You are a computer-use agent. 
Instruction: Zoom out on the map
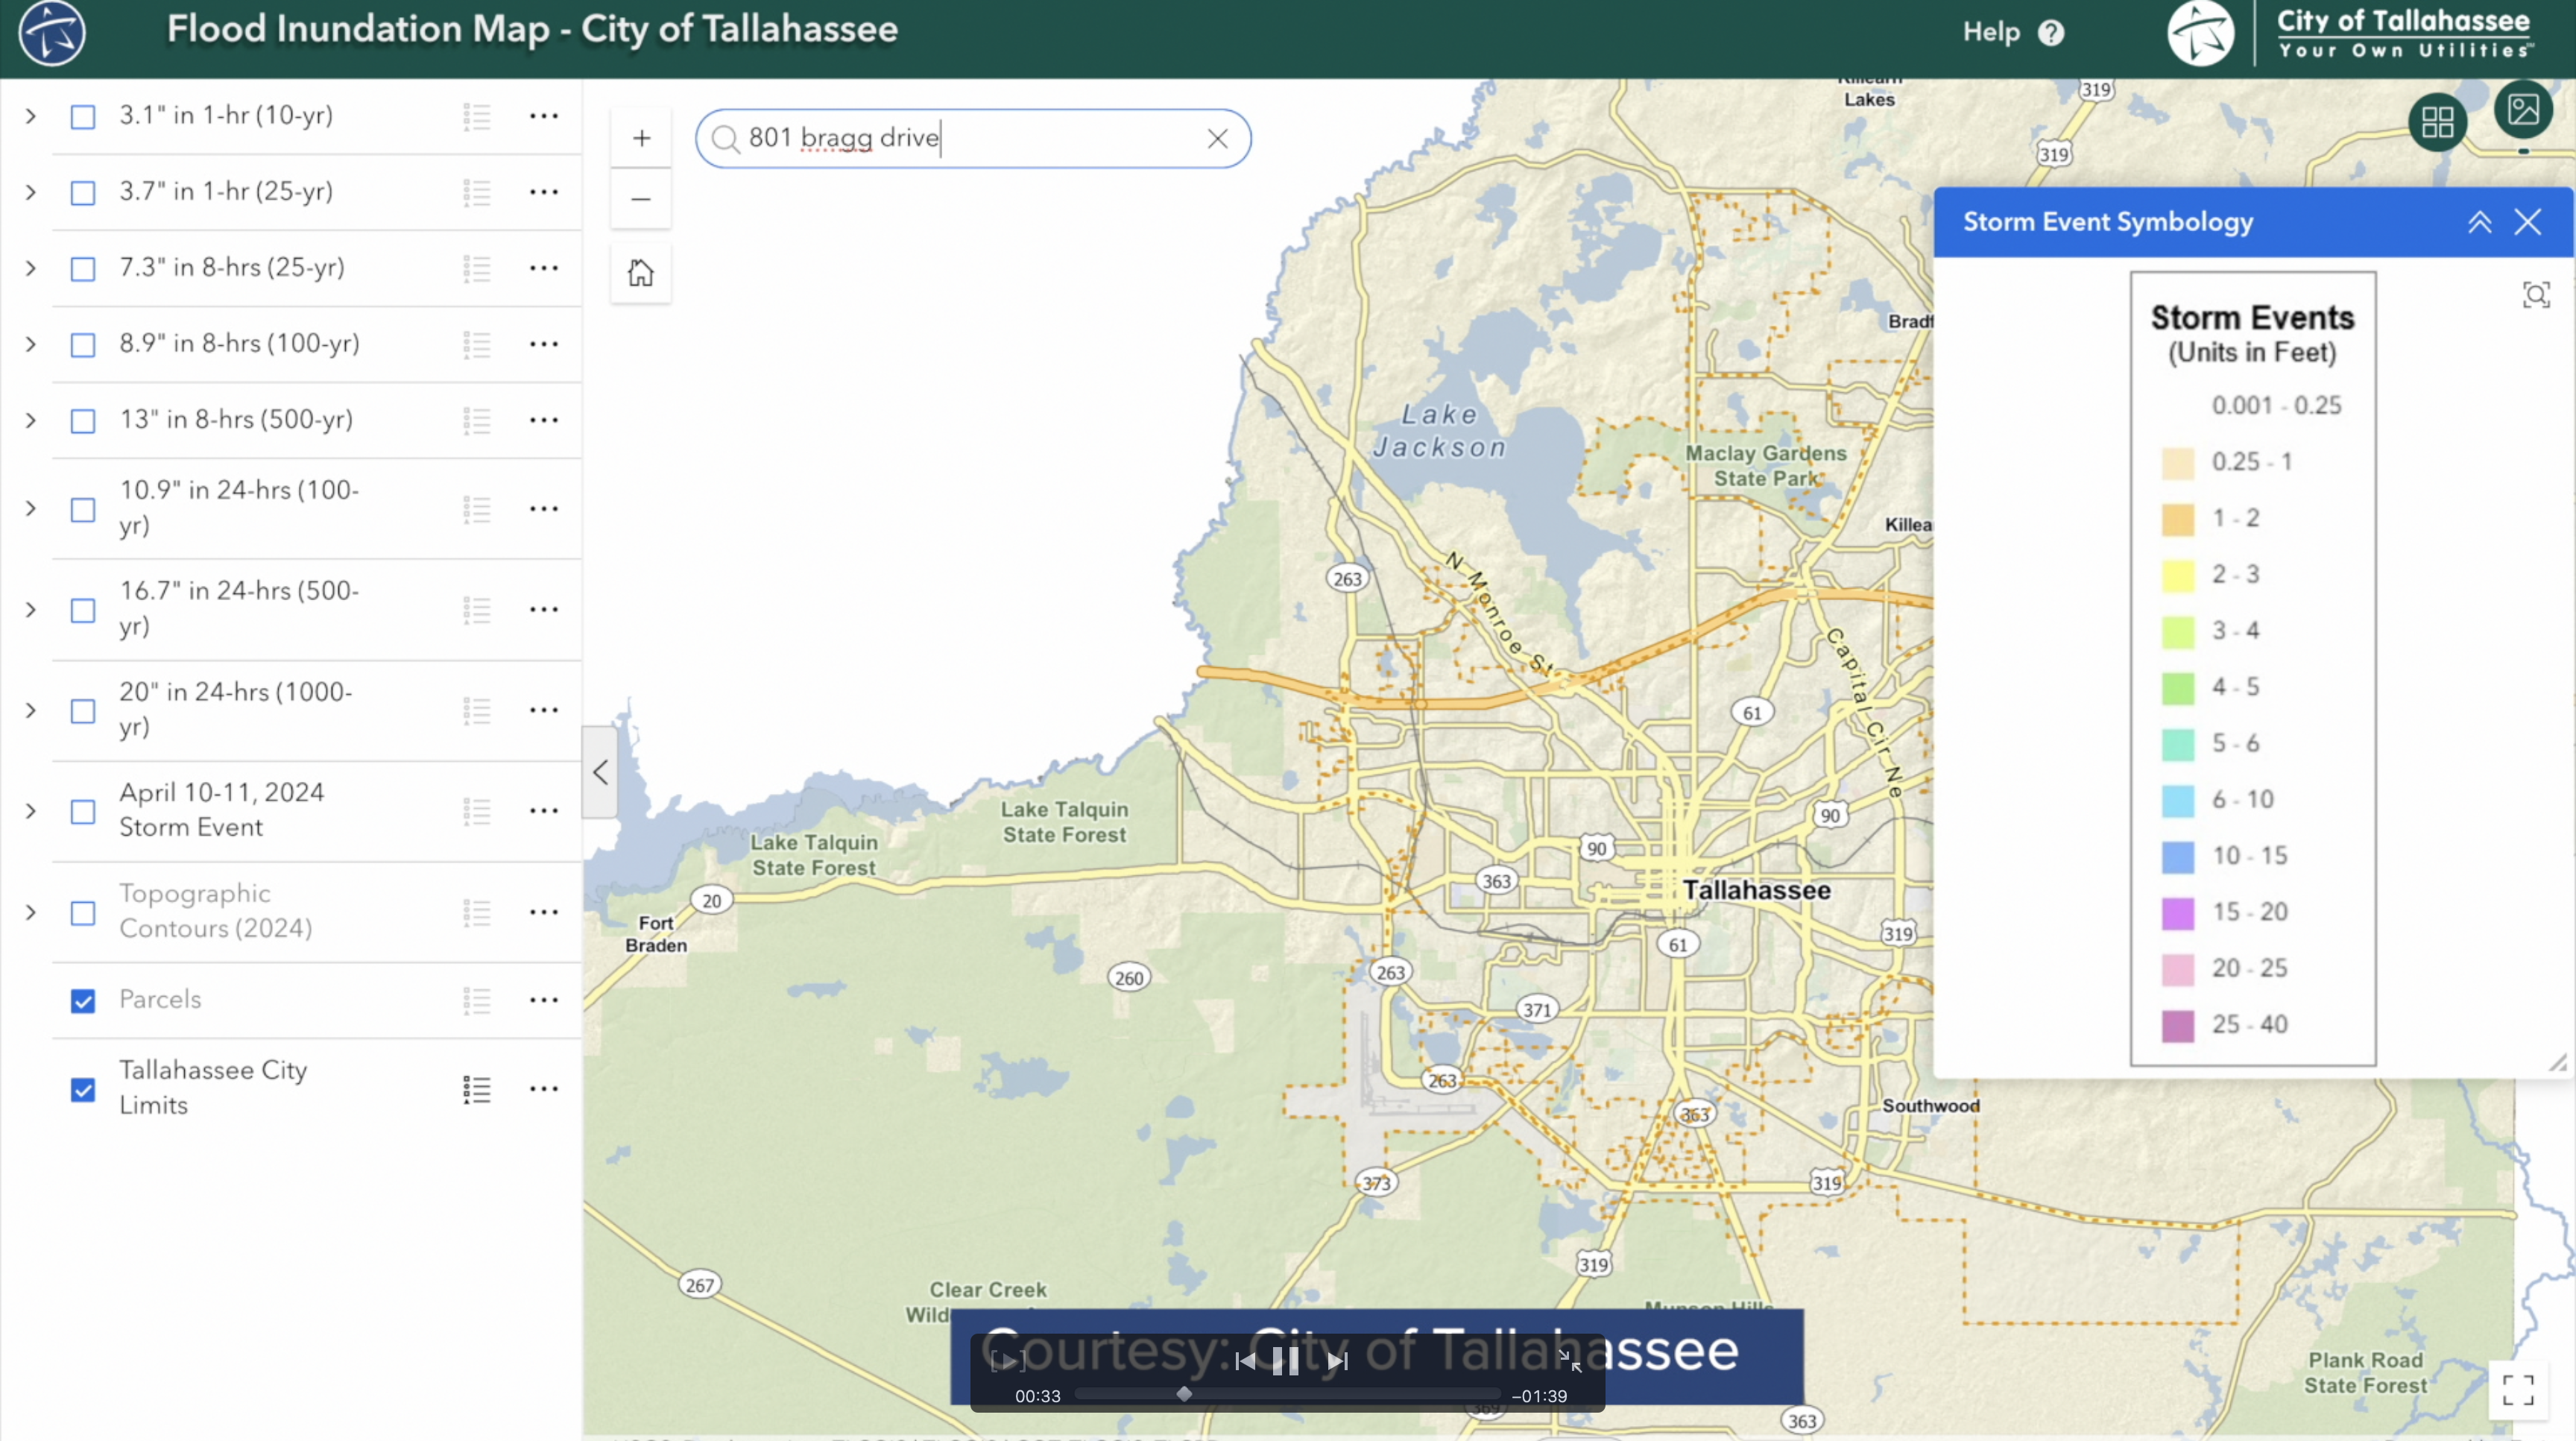click(641, 199)
